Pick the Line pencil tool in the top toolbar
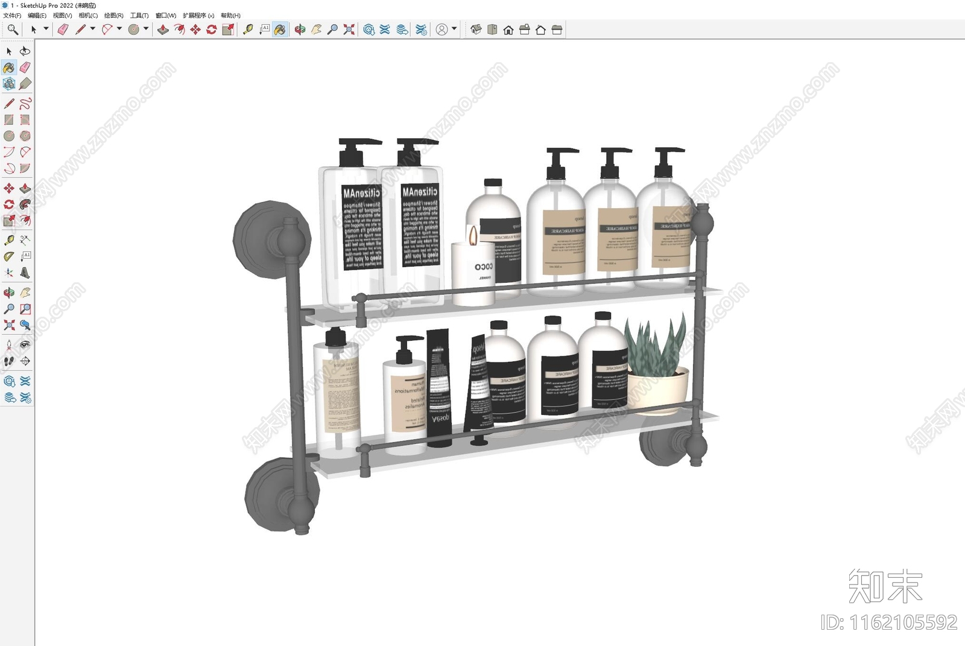Viewport: 965px width, 646px height. point(80,29)
